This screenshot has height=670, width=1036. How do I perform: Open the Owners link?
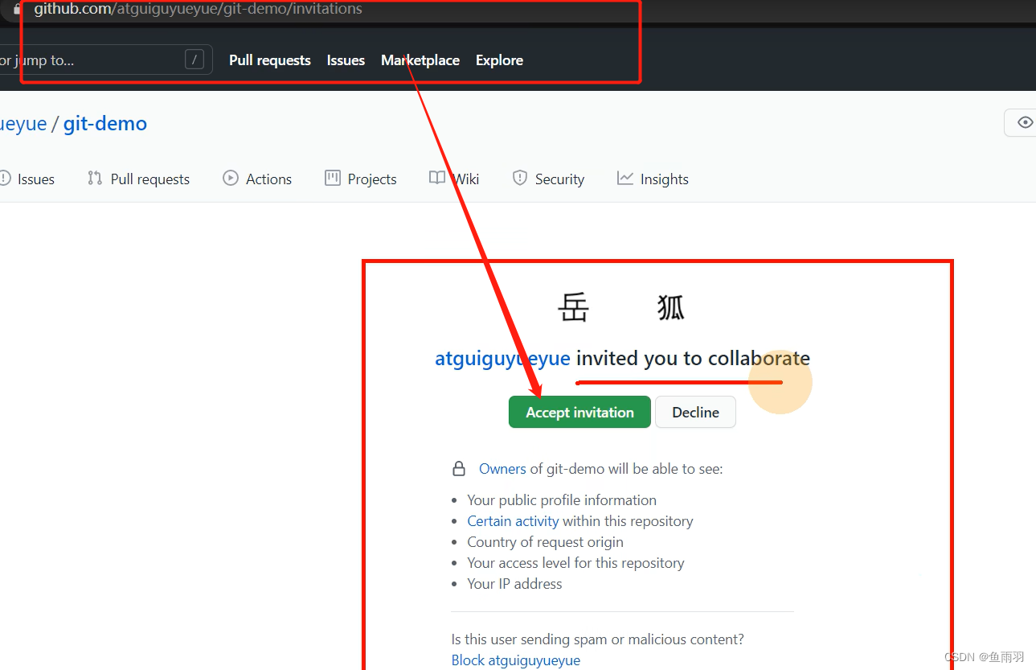(502, 468)
